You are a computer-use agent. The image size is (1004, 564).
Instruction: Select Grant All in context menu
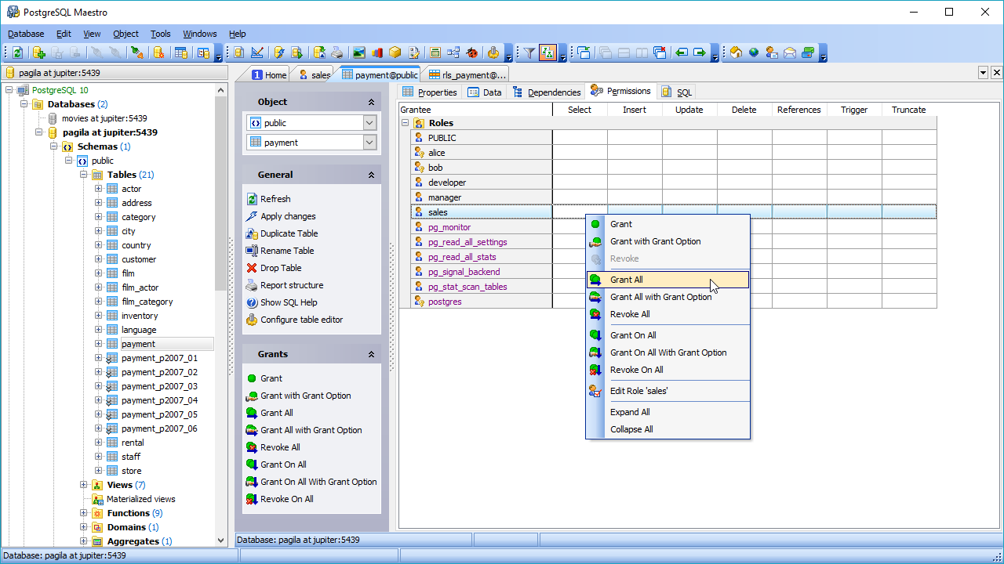pos(627,280)
